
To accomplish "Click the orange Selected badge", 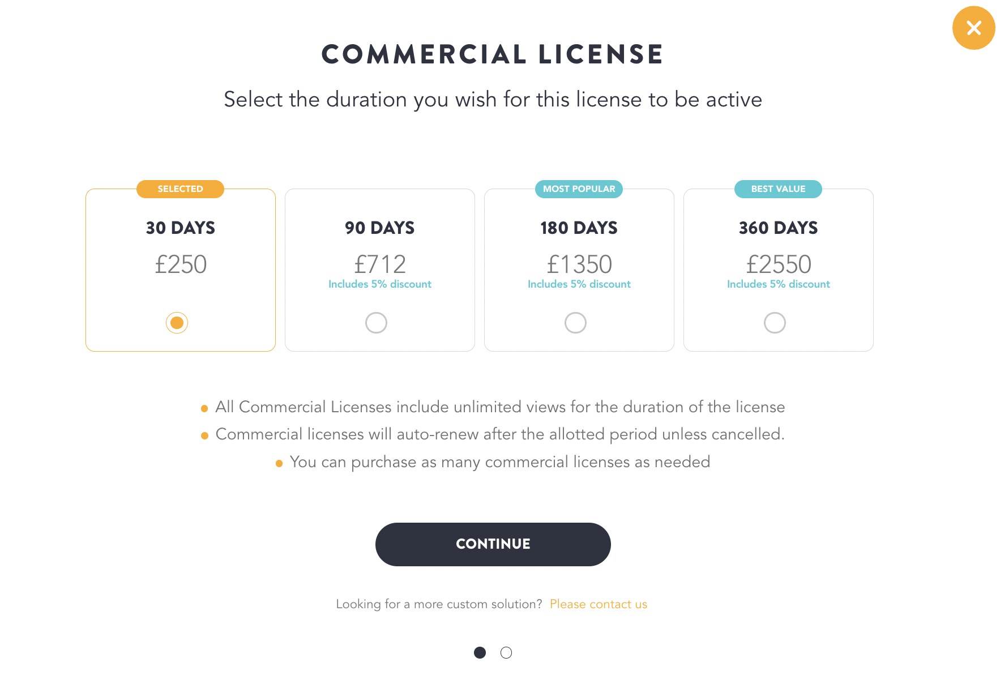I will (180, 189).
